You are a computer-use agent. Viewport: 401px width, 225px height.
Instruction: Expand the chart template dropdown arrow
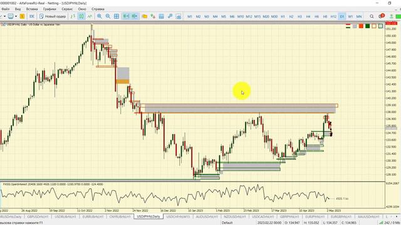click(x=16, y=16)
